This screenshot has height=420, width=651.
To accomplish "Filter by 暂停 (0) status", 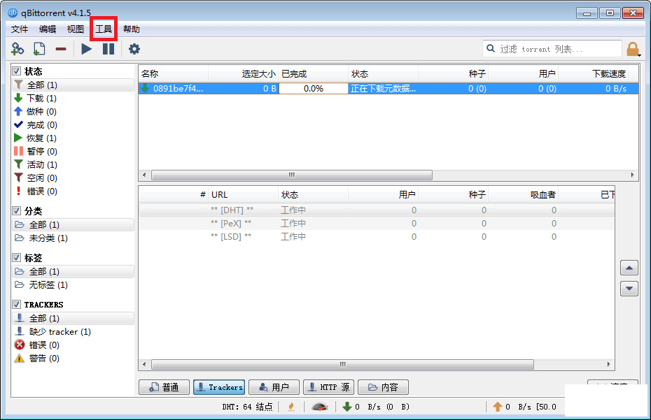I will click(73, 152).
